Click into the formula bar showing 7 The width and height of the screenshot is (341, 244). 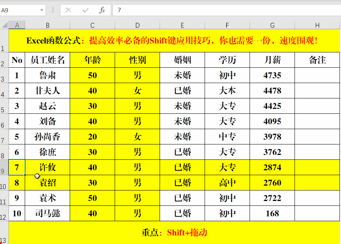point(227,10)
